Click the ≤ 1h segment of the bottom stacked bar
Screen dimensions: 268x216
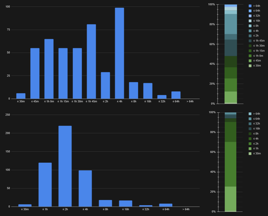(x=231, y=199)
